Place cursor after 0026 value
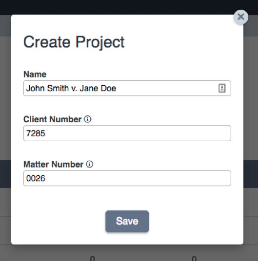The image size is (258, 261). 45,178
